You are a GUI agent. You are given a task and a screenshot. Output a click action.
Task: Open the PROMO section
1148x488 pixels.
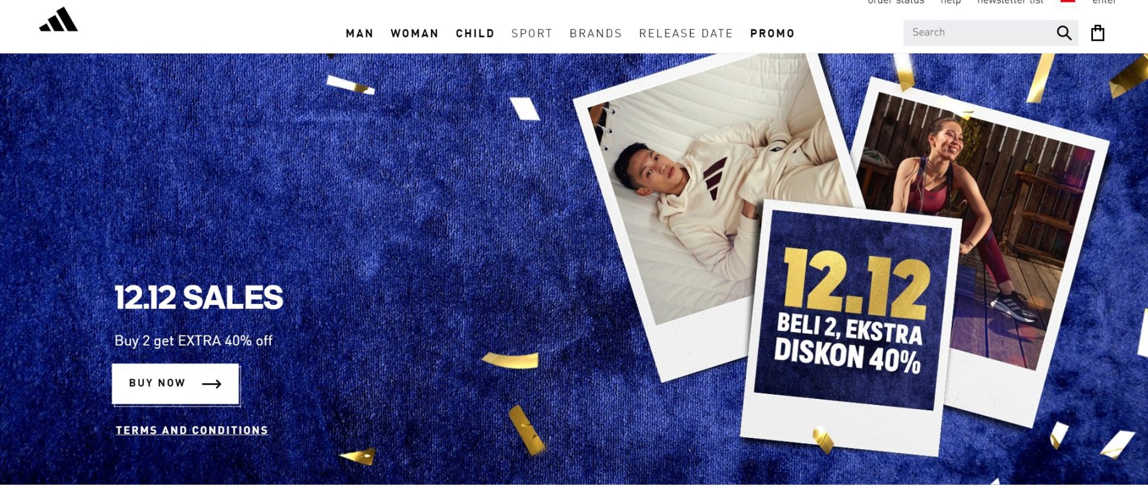tap(772, 33)
